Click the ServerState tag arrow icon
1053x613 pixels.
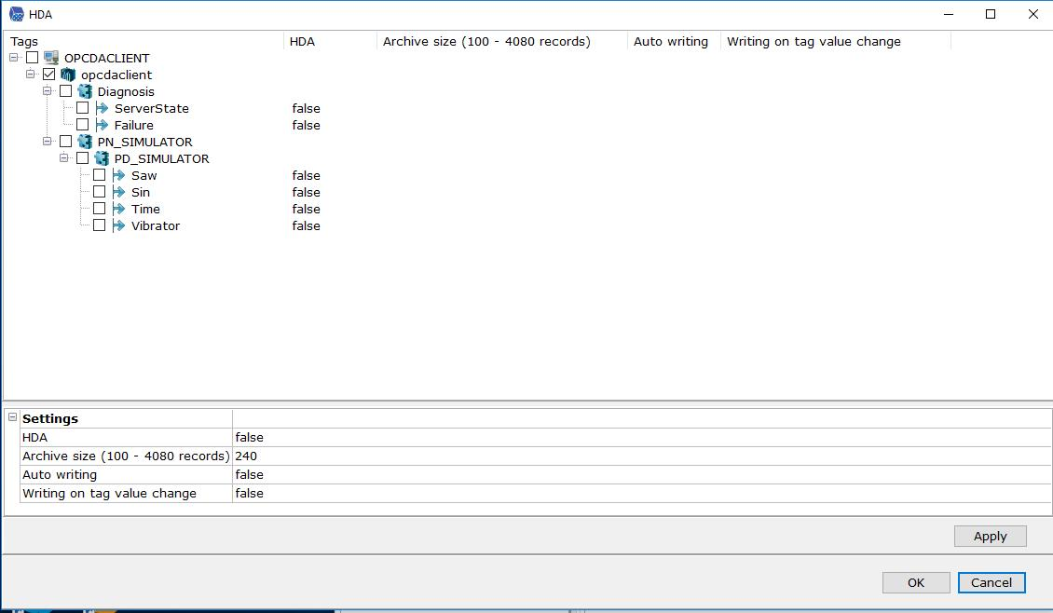(102, 108)
